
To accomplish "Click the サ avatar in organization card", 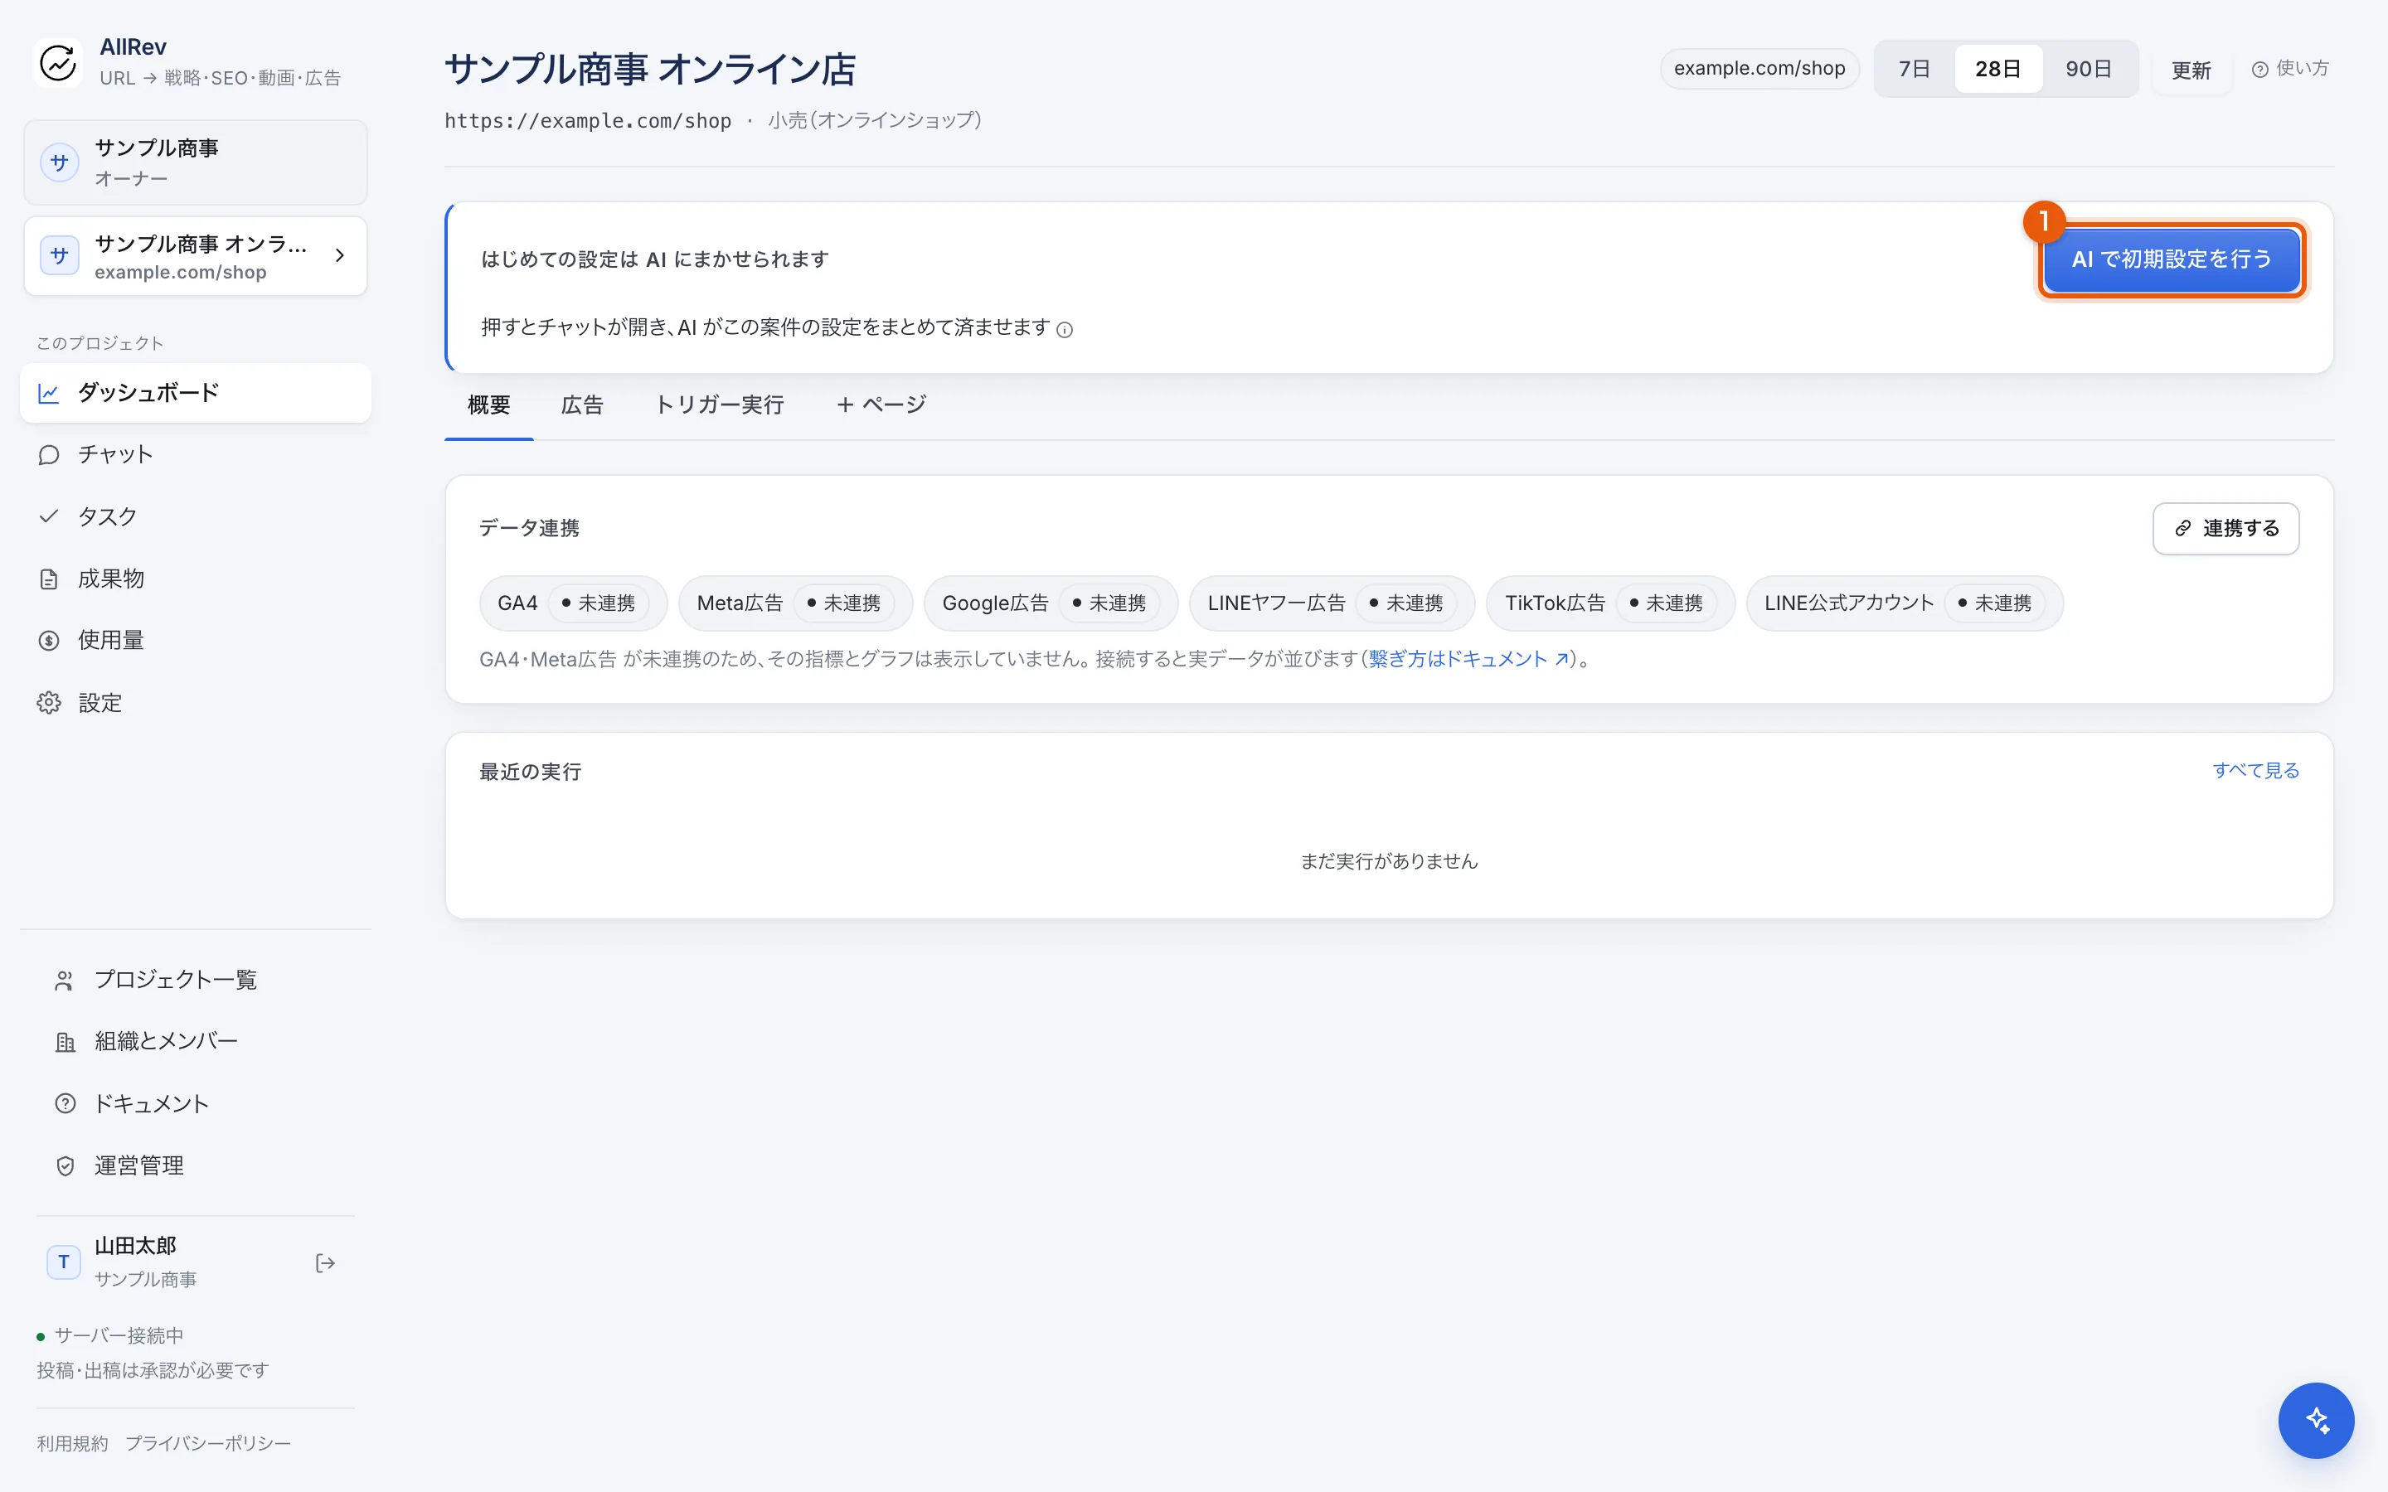I will (x=59, y=162).
